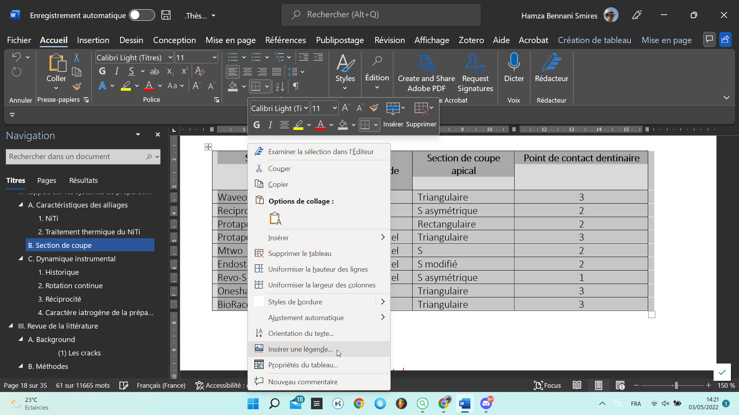The width and height of the screenshot is (739, 415).
Task: Collapse C. Dynamique instrumental heading
Action: pos(21,259)
